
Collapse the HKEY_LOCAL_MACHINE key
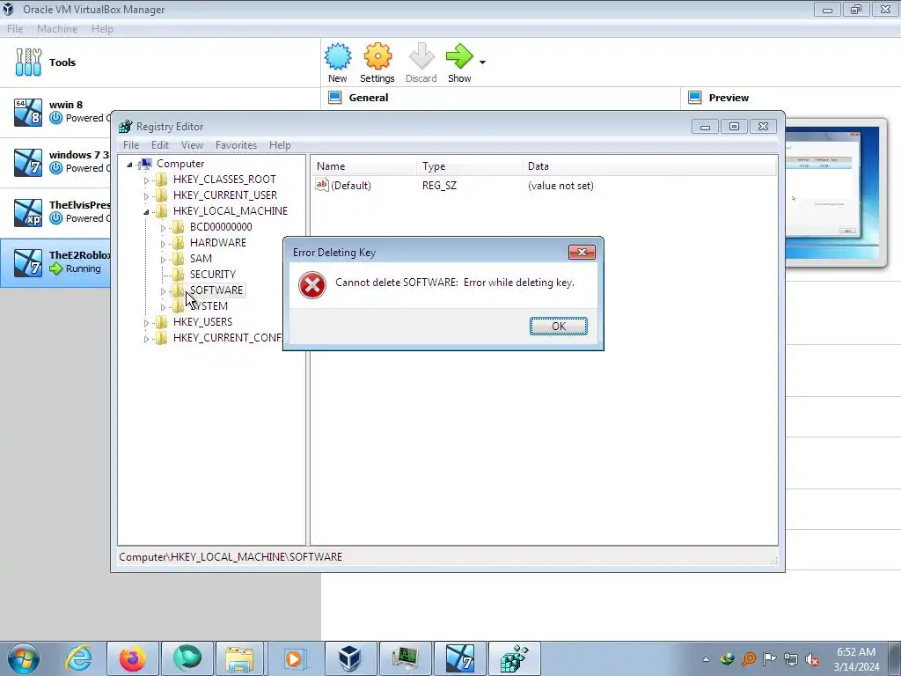pyautogui.click(x=146, y=212)
